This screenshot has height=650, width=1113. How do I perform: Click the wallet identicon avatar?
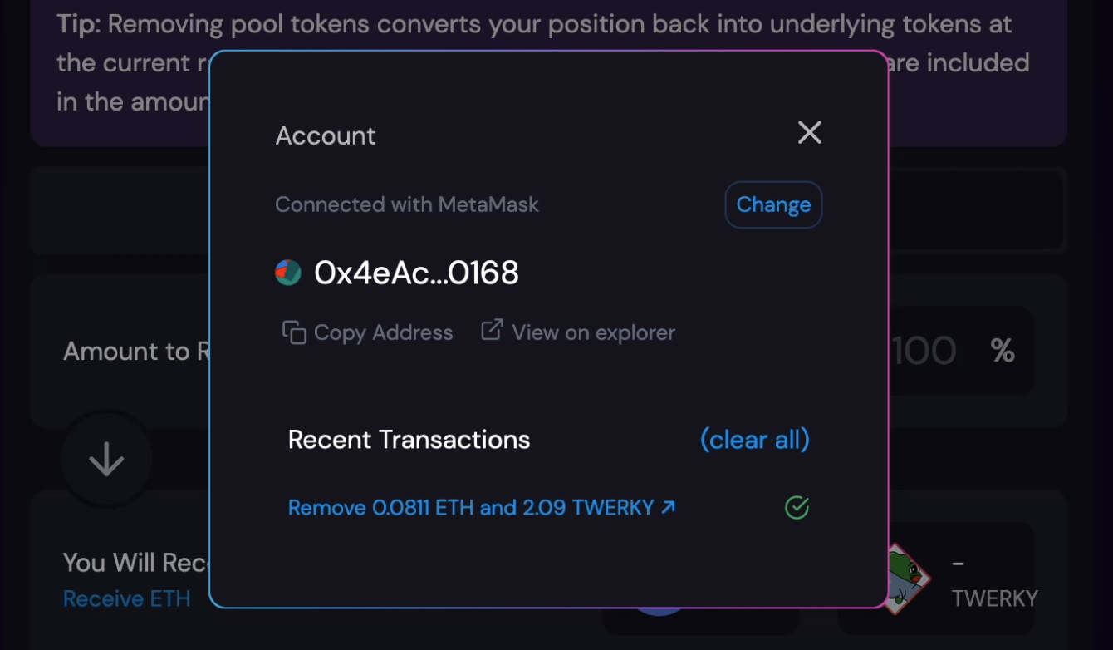(288, 273)
